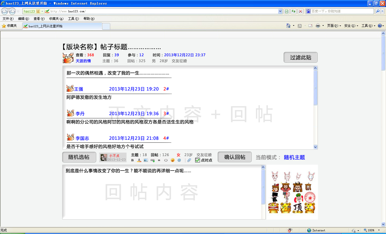386x234 pixels.
Task: Mention a user with the @ icon
Action: (179, 160)
